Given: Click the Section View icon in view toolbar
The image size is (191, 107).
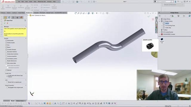Looking at the screenshot, I should [86, 13].
